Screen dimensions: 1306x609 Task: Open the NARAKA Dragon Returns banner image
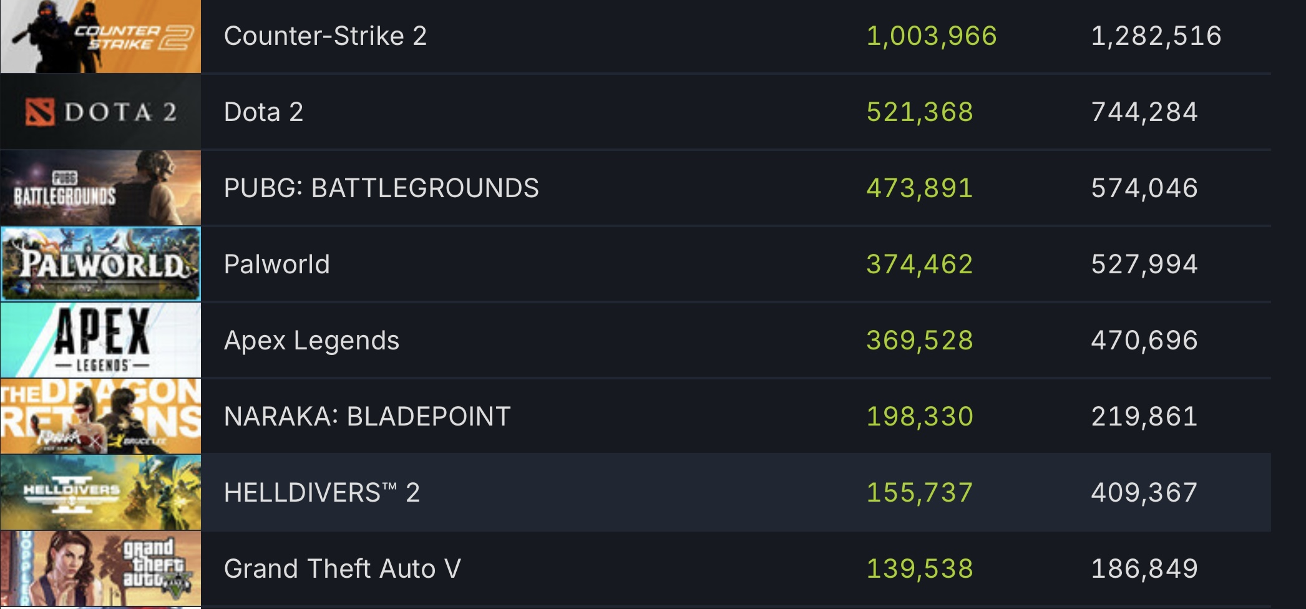pyautogui.click(x=100, y=416)
